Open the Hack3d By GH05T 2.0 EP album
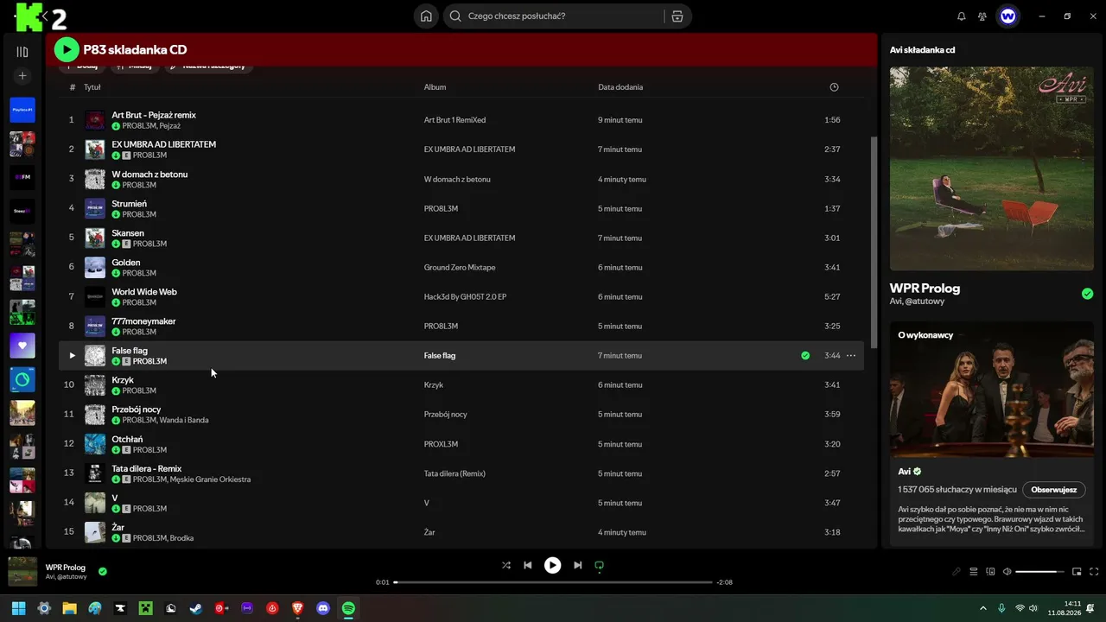Viewport: 1106px width, 622px height. [x=465, y=297]
